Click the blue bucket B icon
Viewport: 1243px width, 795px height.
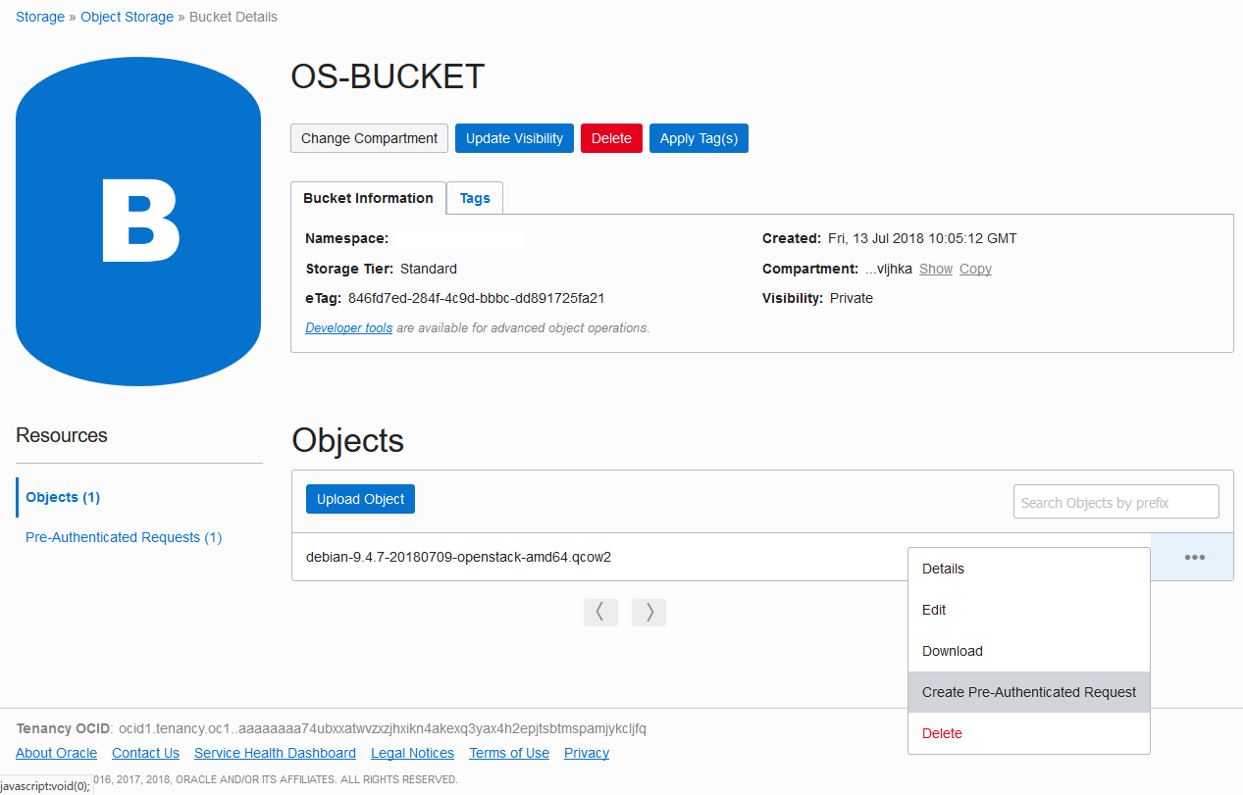tap(138, 222)
